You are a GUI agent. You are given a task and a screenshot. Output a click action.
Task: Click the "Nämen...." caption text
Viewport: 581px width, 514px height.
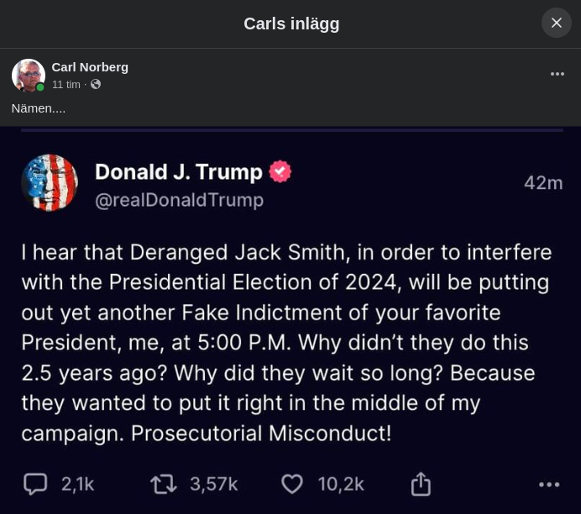pos(39,108)
